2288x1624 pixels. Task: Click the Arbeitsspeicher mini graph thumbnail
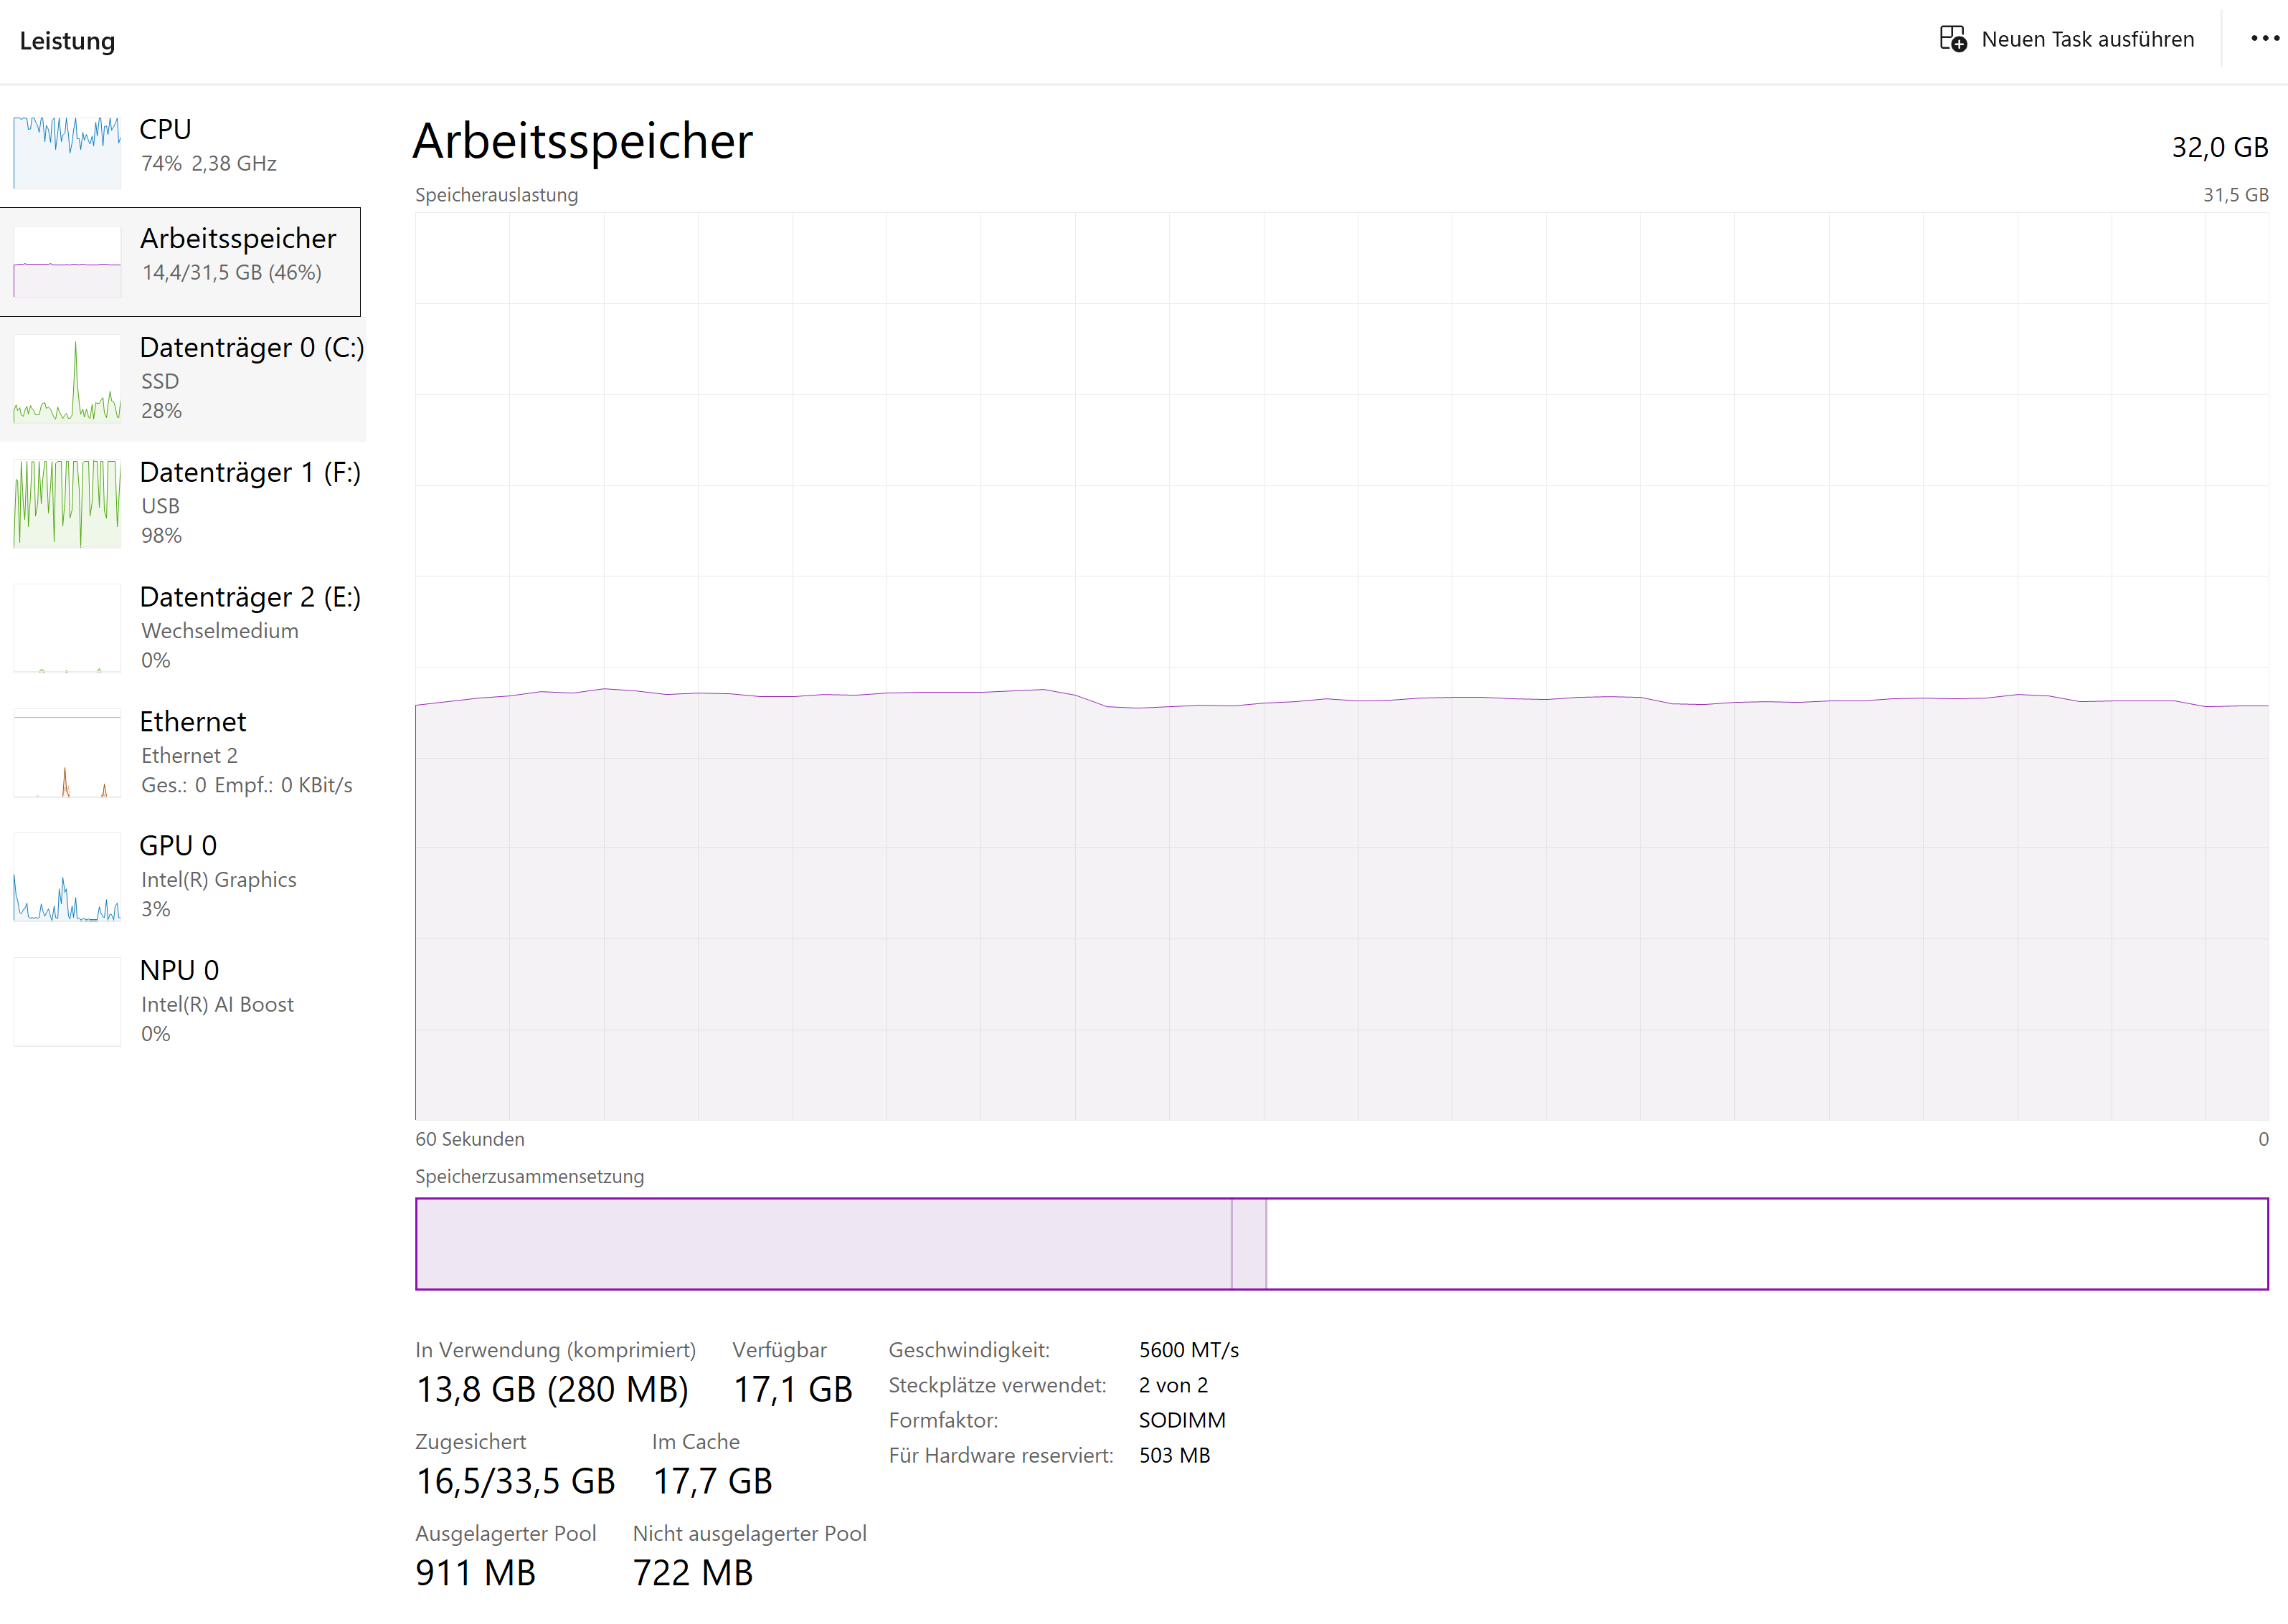tap(67, 262)
